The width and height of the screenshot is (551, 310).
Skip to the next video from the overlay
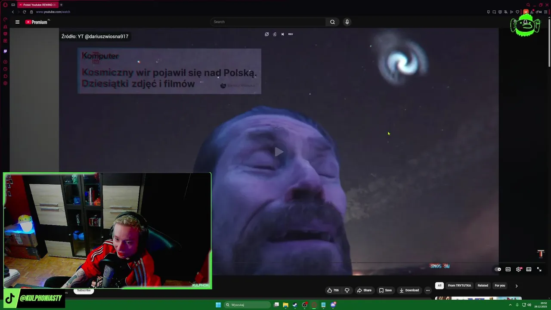click(x=282, y=34)
